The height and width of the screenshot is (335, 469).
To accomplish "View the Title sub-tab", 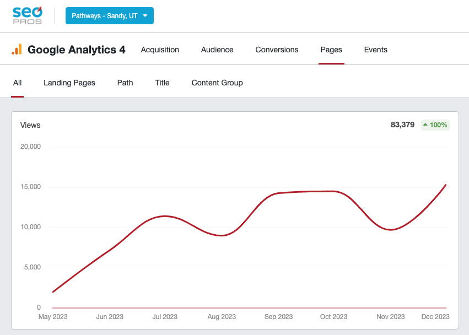I will point(162,83).
